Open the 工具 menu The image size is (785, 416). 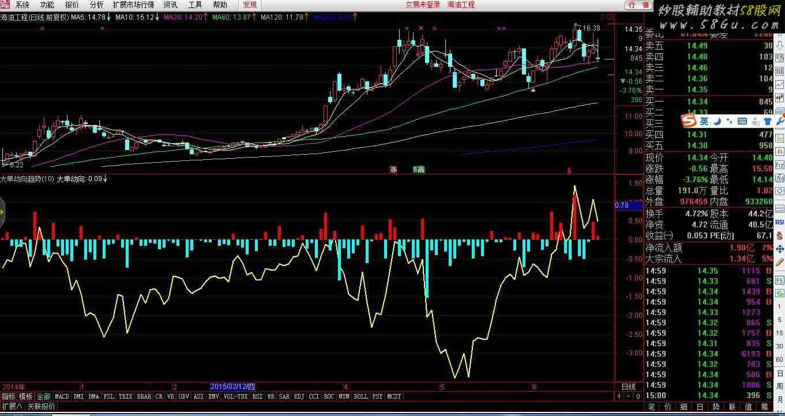coord(196,5)
